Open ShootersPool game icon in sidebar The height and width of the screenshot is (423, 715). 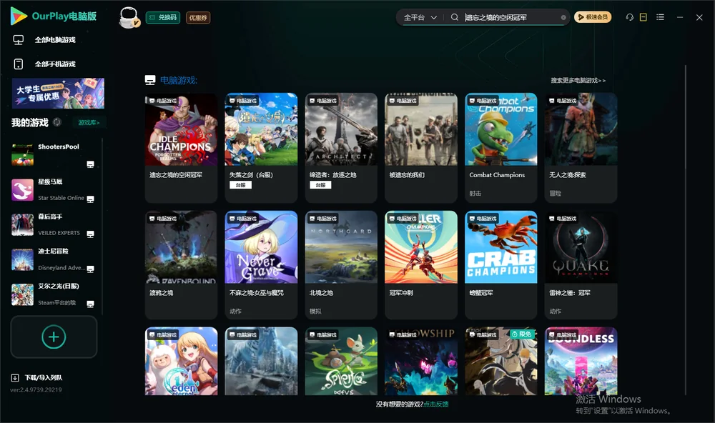[x=22, y=154]
